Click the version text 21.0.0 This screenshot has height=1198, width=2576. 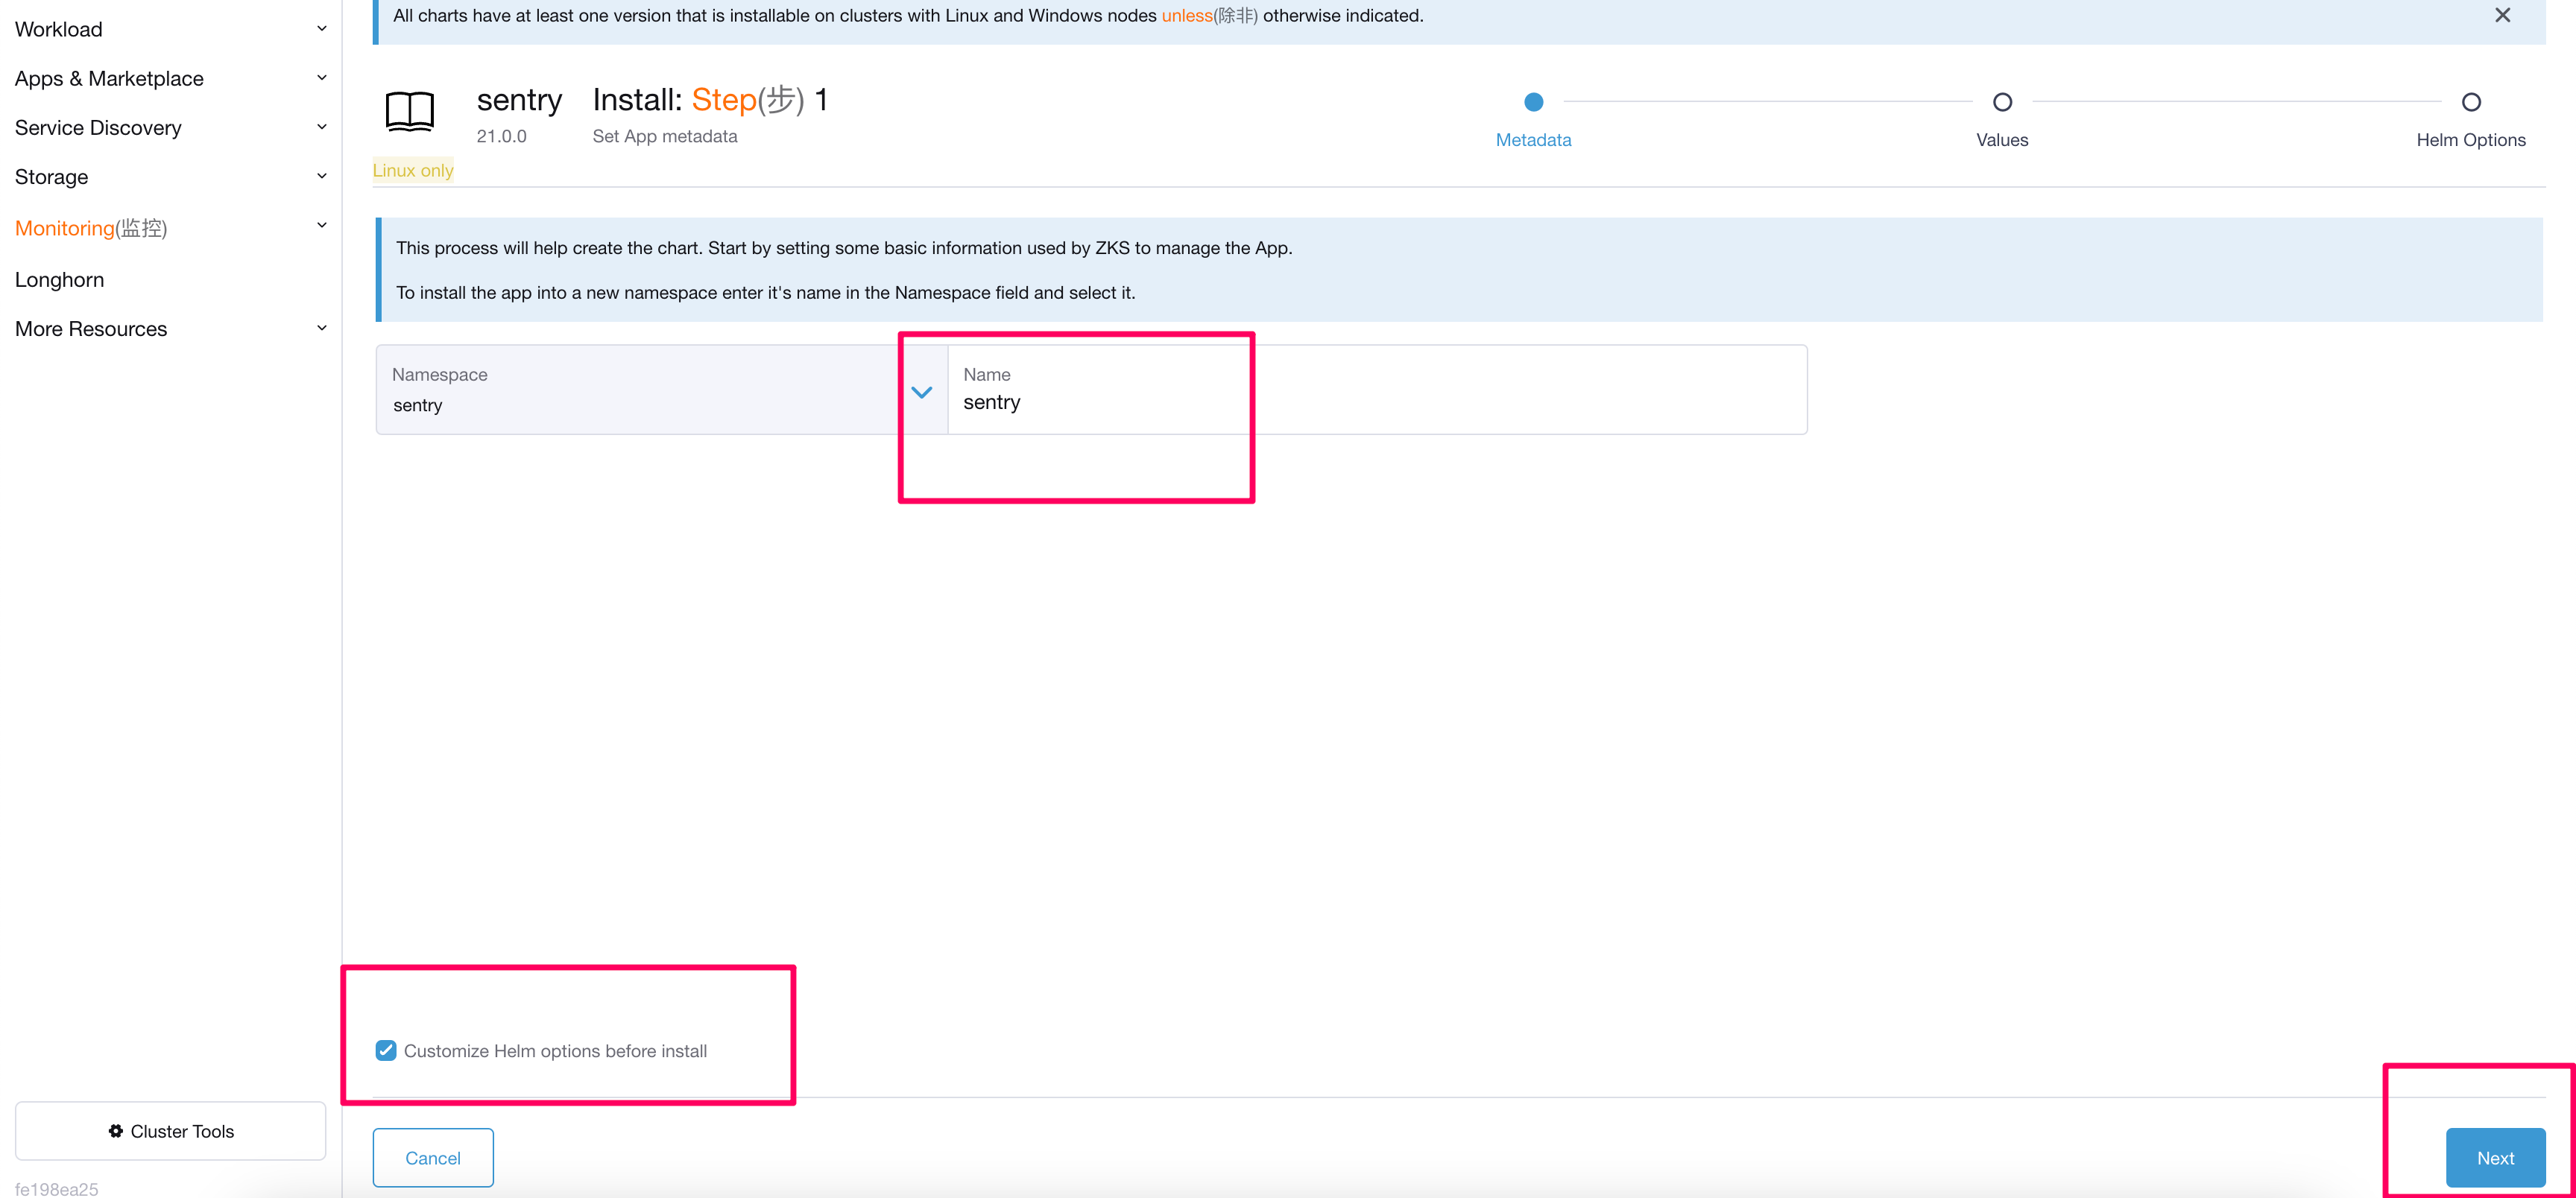501,136
